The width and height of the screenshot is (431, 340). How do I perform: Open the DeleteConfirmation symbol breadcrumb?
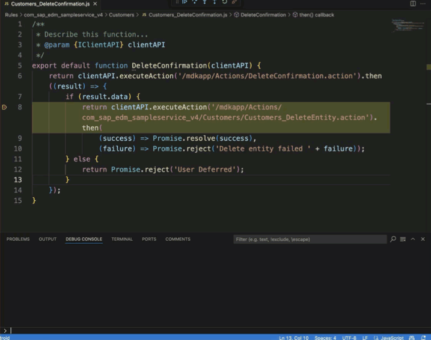click(x=263, y=15)
